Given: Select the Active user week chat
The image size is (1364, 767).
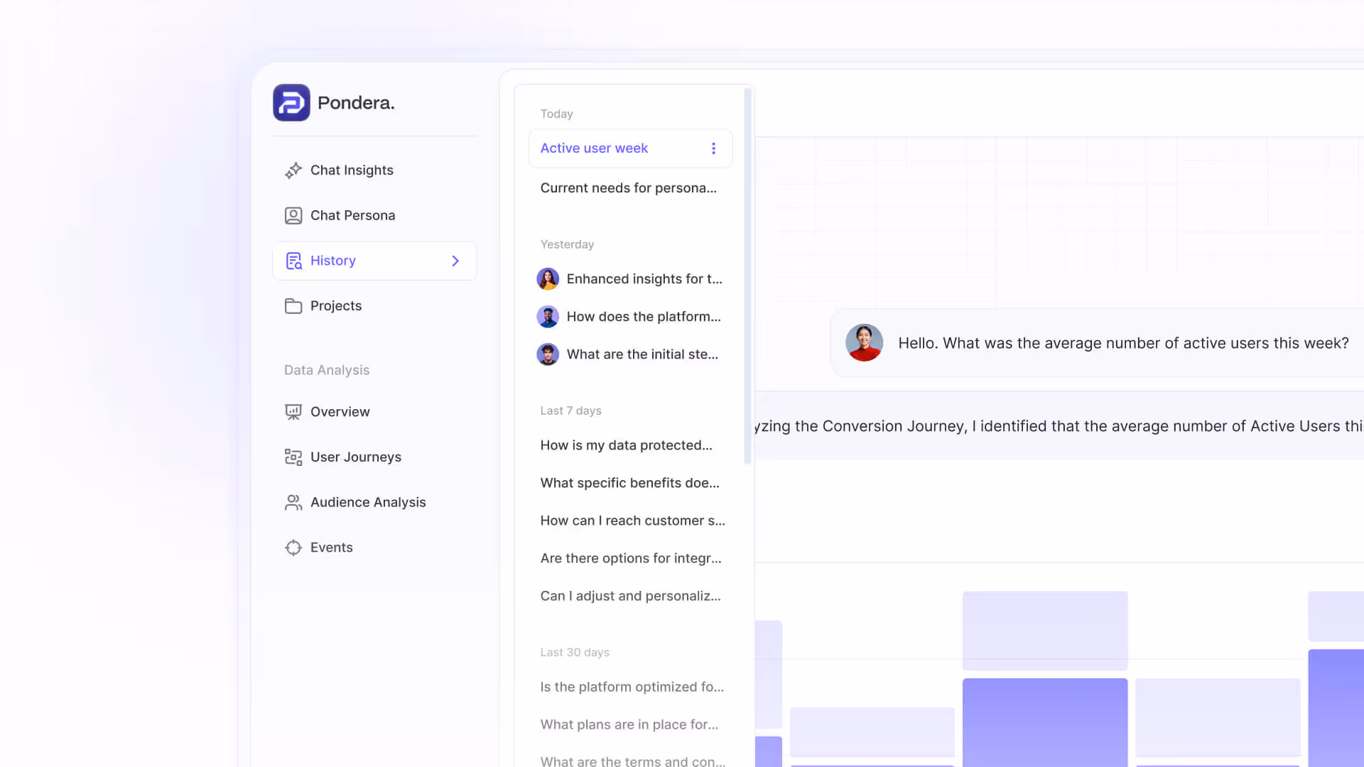Looking at the screenshot, I should [594, 148].
